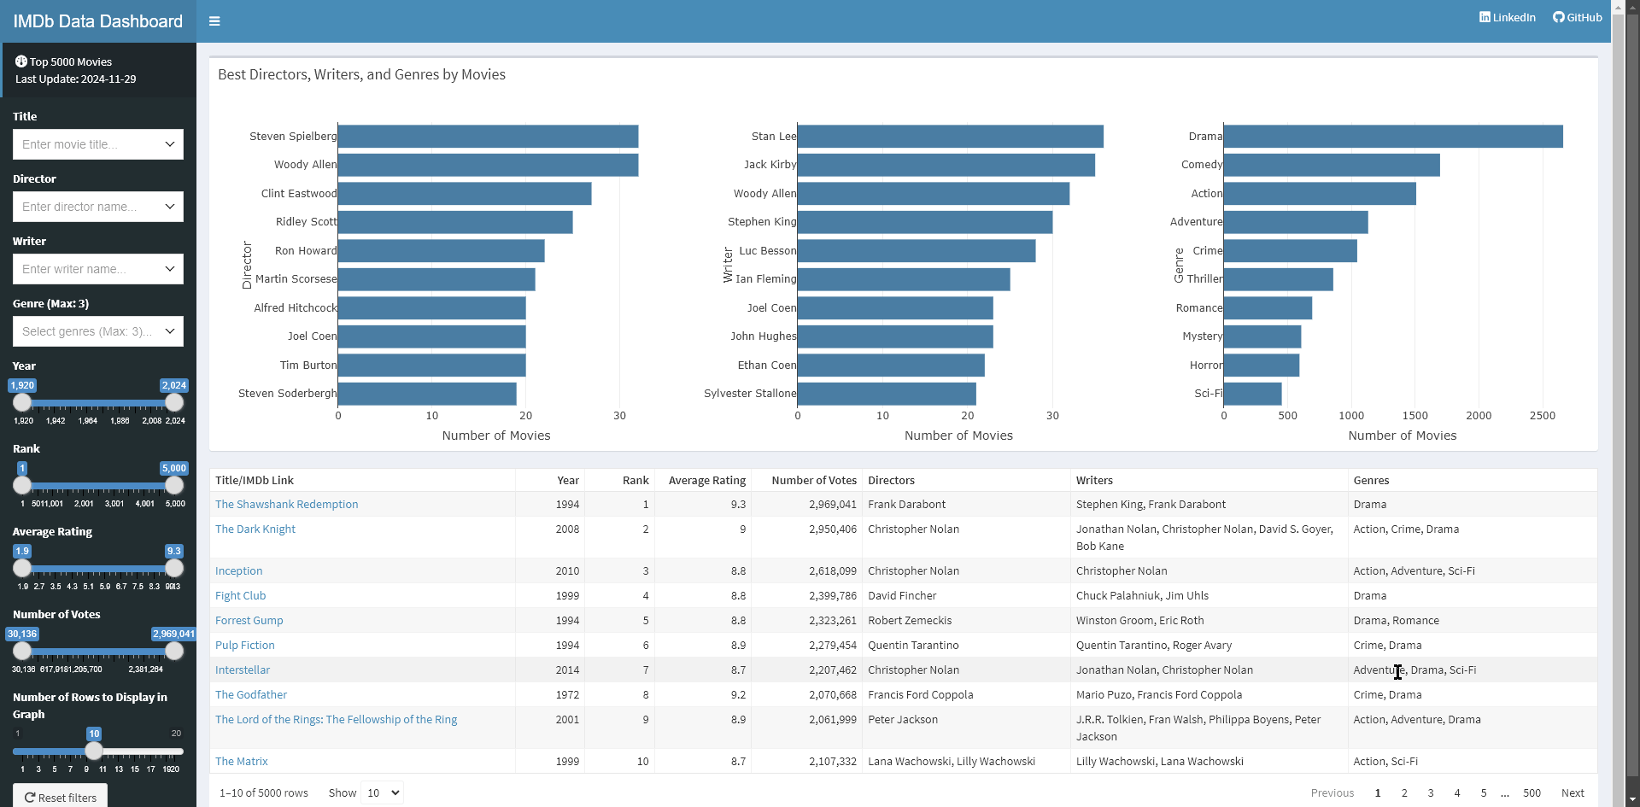Jump to page 500 of the table
The height and width of the screenshot is (807, 1640).
click(x=1532, y=792)
